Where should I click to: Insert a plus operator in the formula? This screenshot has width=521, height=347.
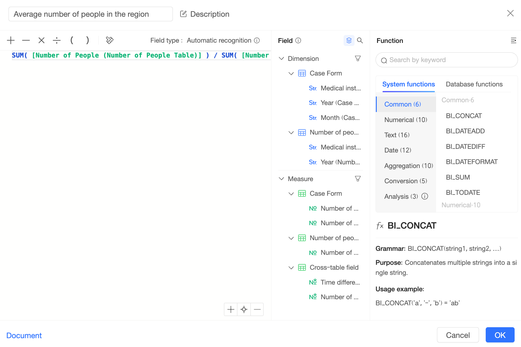(11, 40)
